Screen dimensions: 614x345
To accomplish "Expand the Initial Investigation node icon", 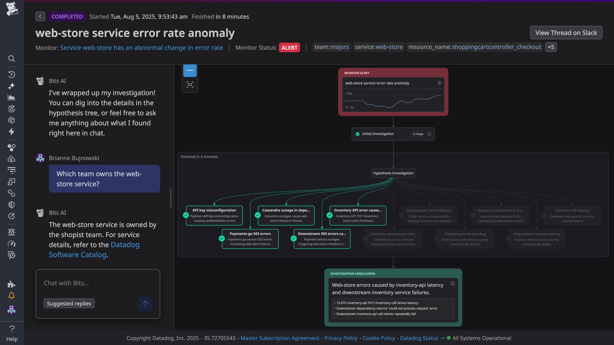I will (x=429, y=134).
